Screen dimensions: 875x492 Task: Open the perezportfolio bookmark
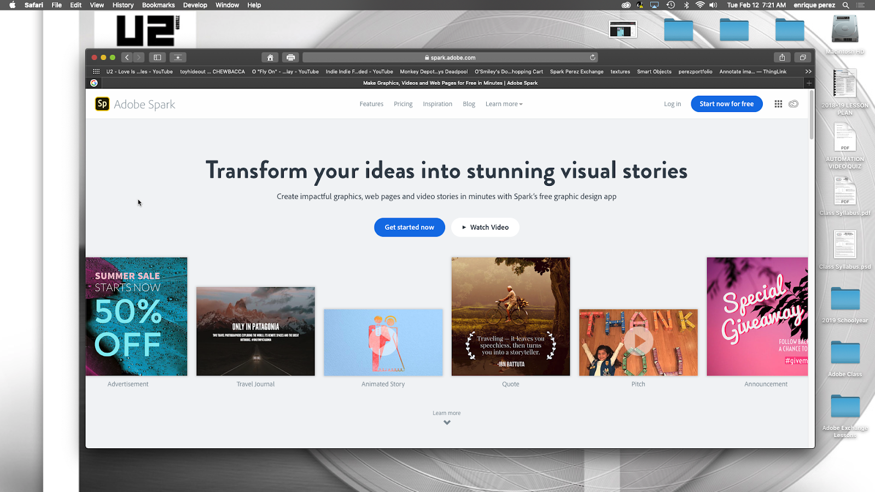pos(695,72)
